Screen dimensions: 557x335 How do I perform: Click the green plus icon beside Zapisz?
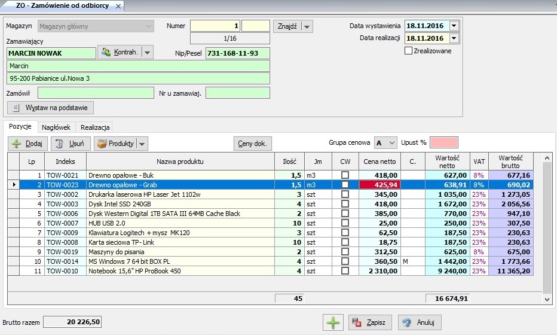[x=333, y=322]
